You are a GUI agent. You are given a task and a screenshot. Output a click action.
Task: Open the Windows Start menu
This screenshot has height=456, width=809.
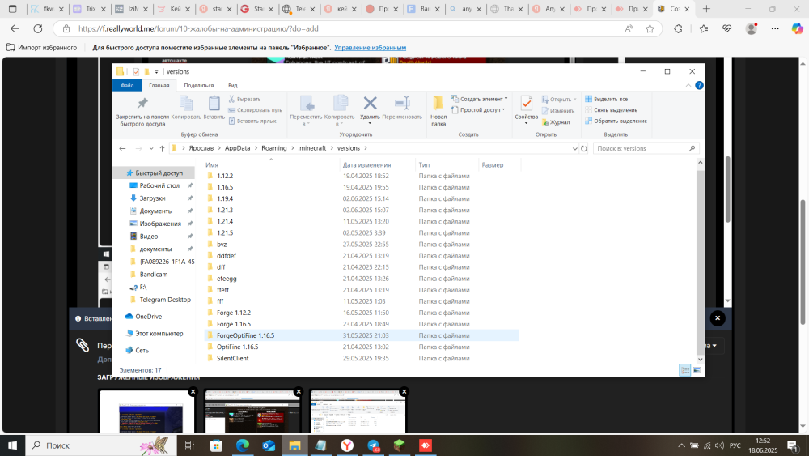[12, 445]
